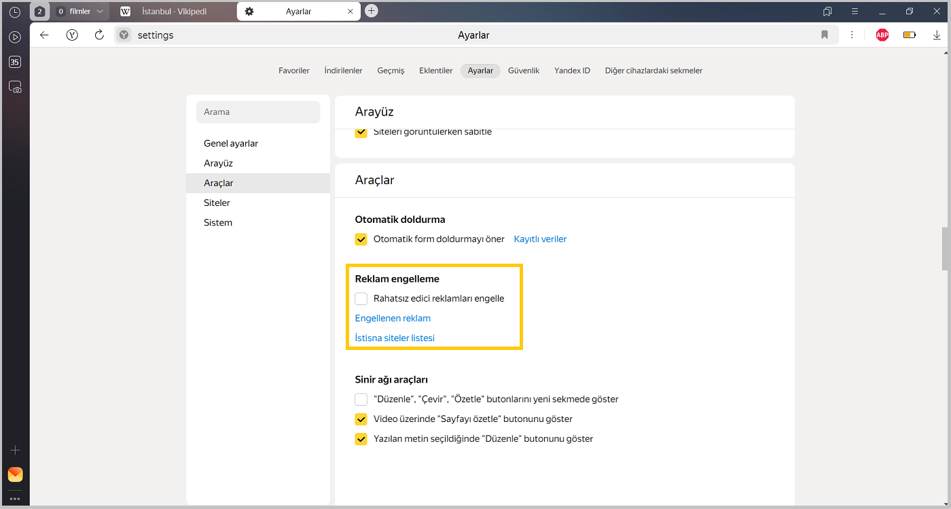Click the history clock sidebar icon
Screen dimensions: 951x509
[15, 12]
